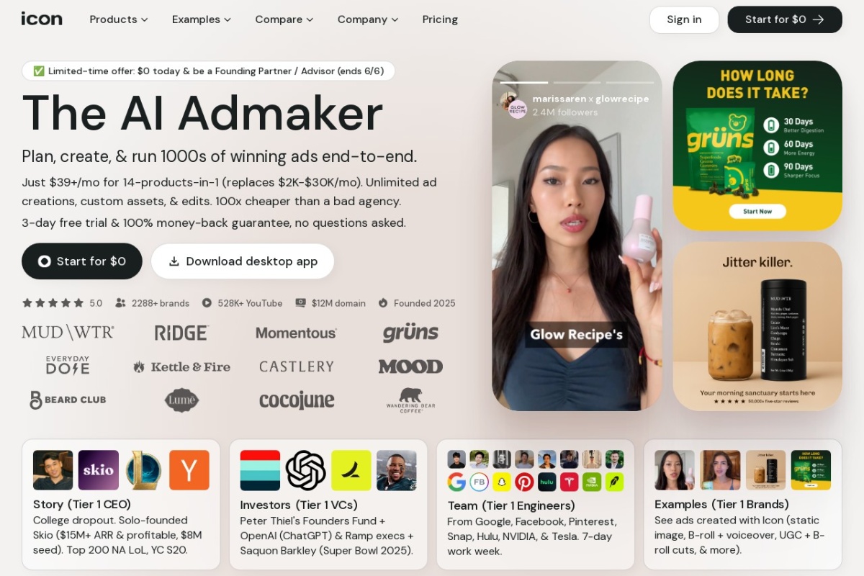Click the yellow Ramp logo tile
Viewport: 864px width, 576px height.
pyautogui.click(x=351, y=470)
